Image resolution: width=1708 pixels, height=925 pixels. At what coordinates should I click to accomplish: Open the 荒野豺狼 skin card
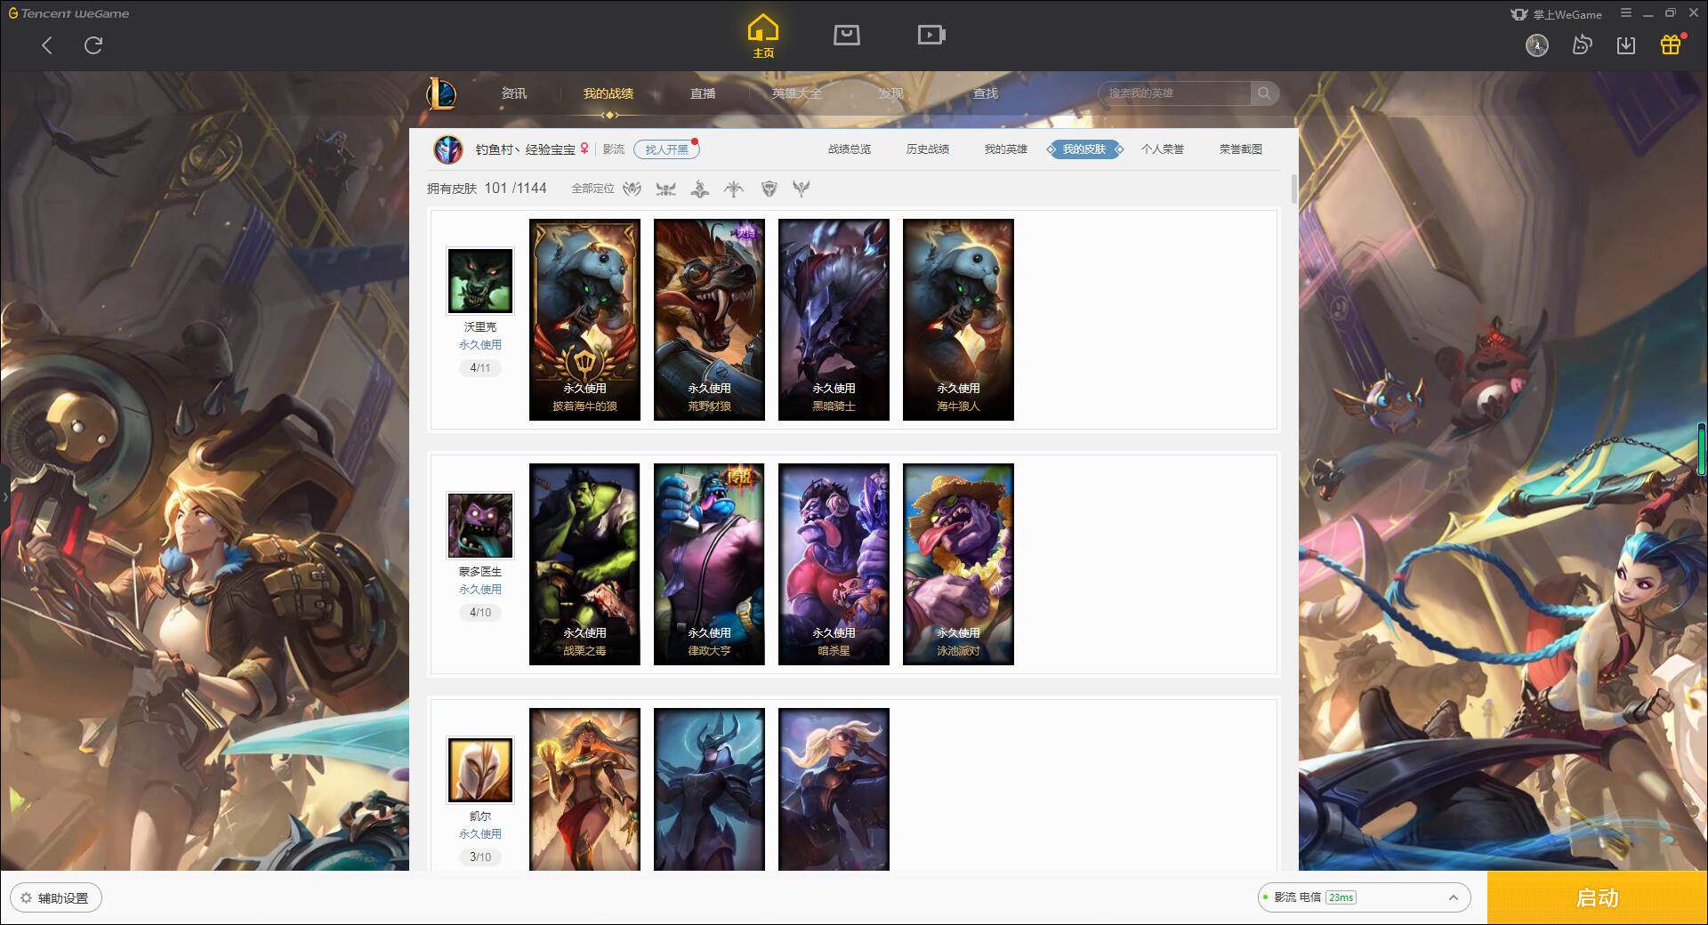coord(709,319)
